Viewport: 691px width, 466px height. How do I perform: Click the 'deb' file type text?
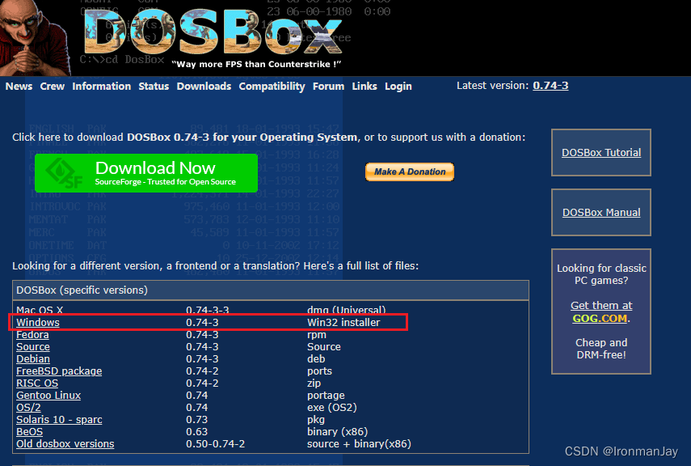point(316,359)
